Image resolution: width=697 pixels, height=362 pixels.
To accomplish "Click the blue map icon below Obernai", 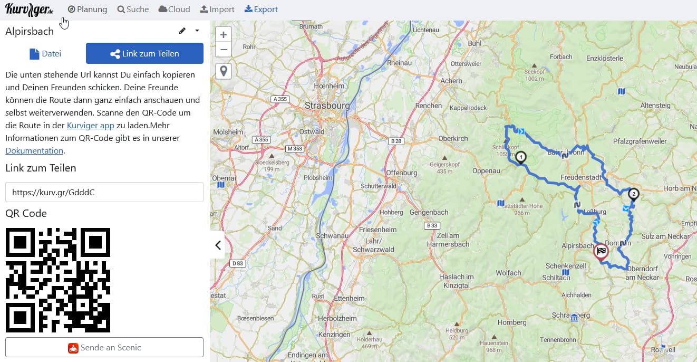I will [x=221, y=185].
